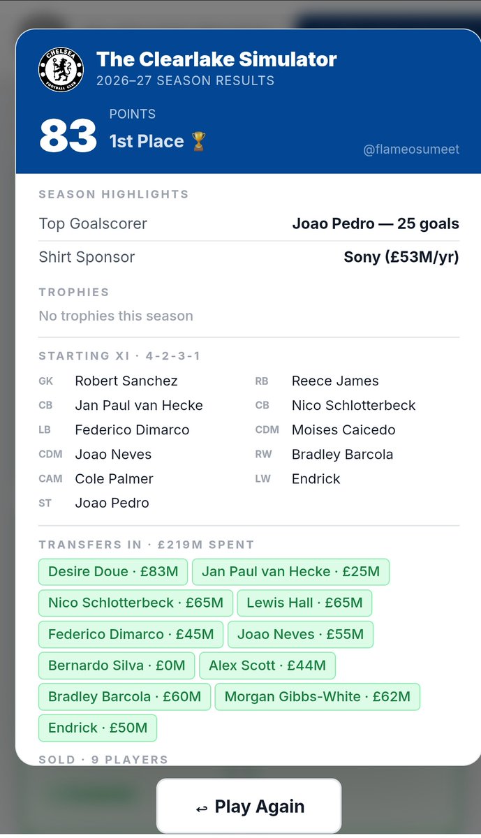Click the Play Again button
Viewport: 481px width, 838px height.
[x=249, y=807]
